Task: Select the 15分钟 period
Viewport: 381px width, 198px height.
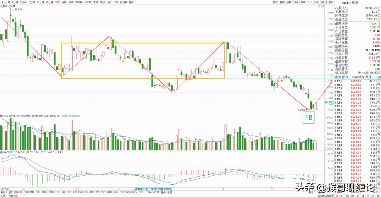Action: 31,2
